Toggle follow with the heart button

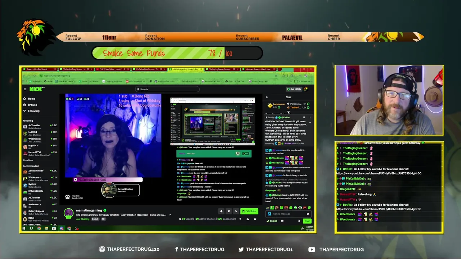coord(229,211)
